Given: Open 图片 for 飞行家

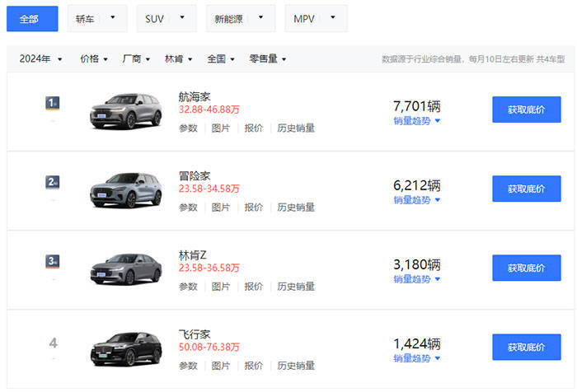Looking at the screenshot, I should [221, 366].
